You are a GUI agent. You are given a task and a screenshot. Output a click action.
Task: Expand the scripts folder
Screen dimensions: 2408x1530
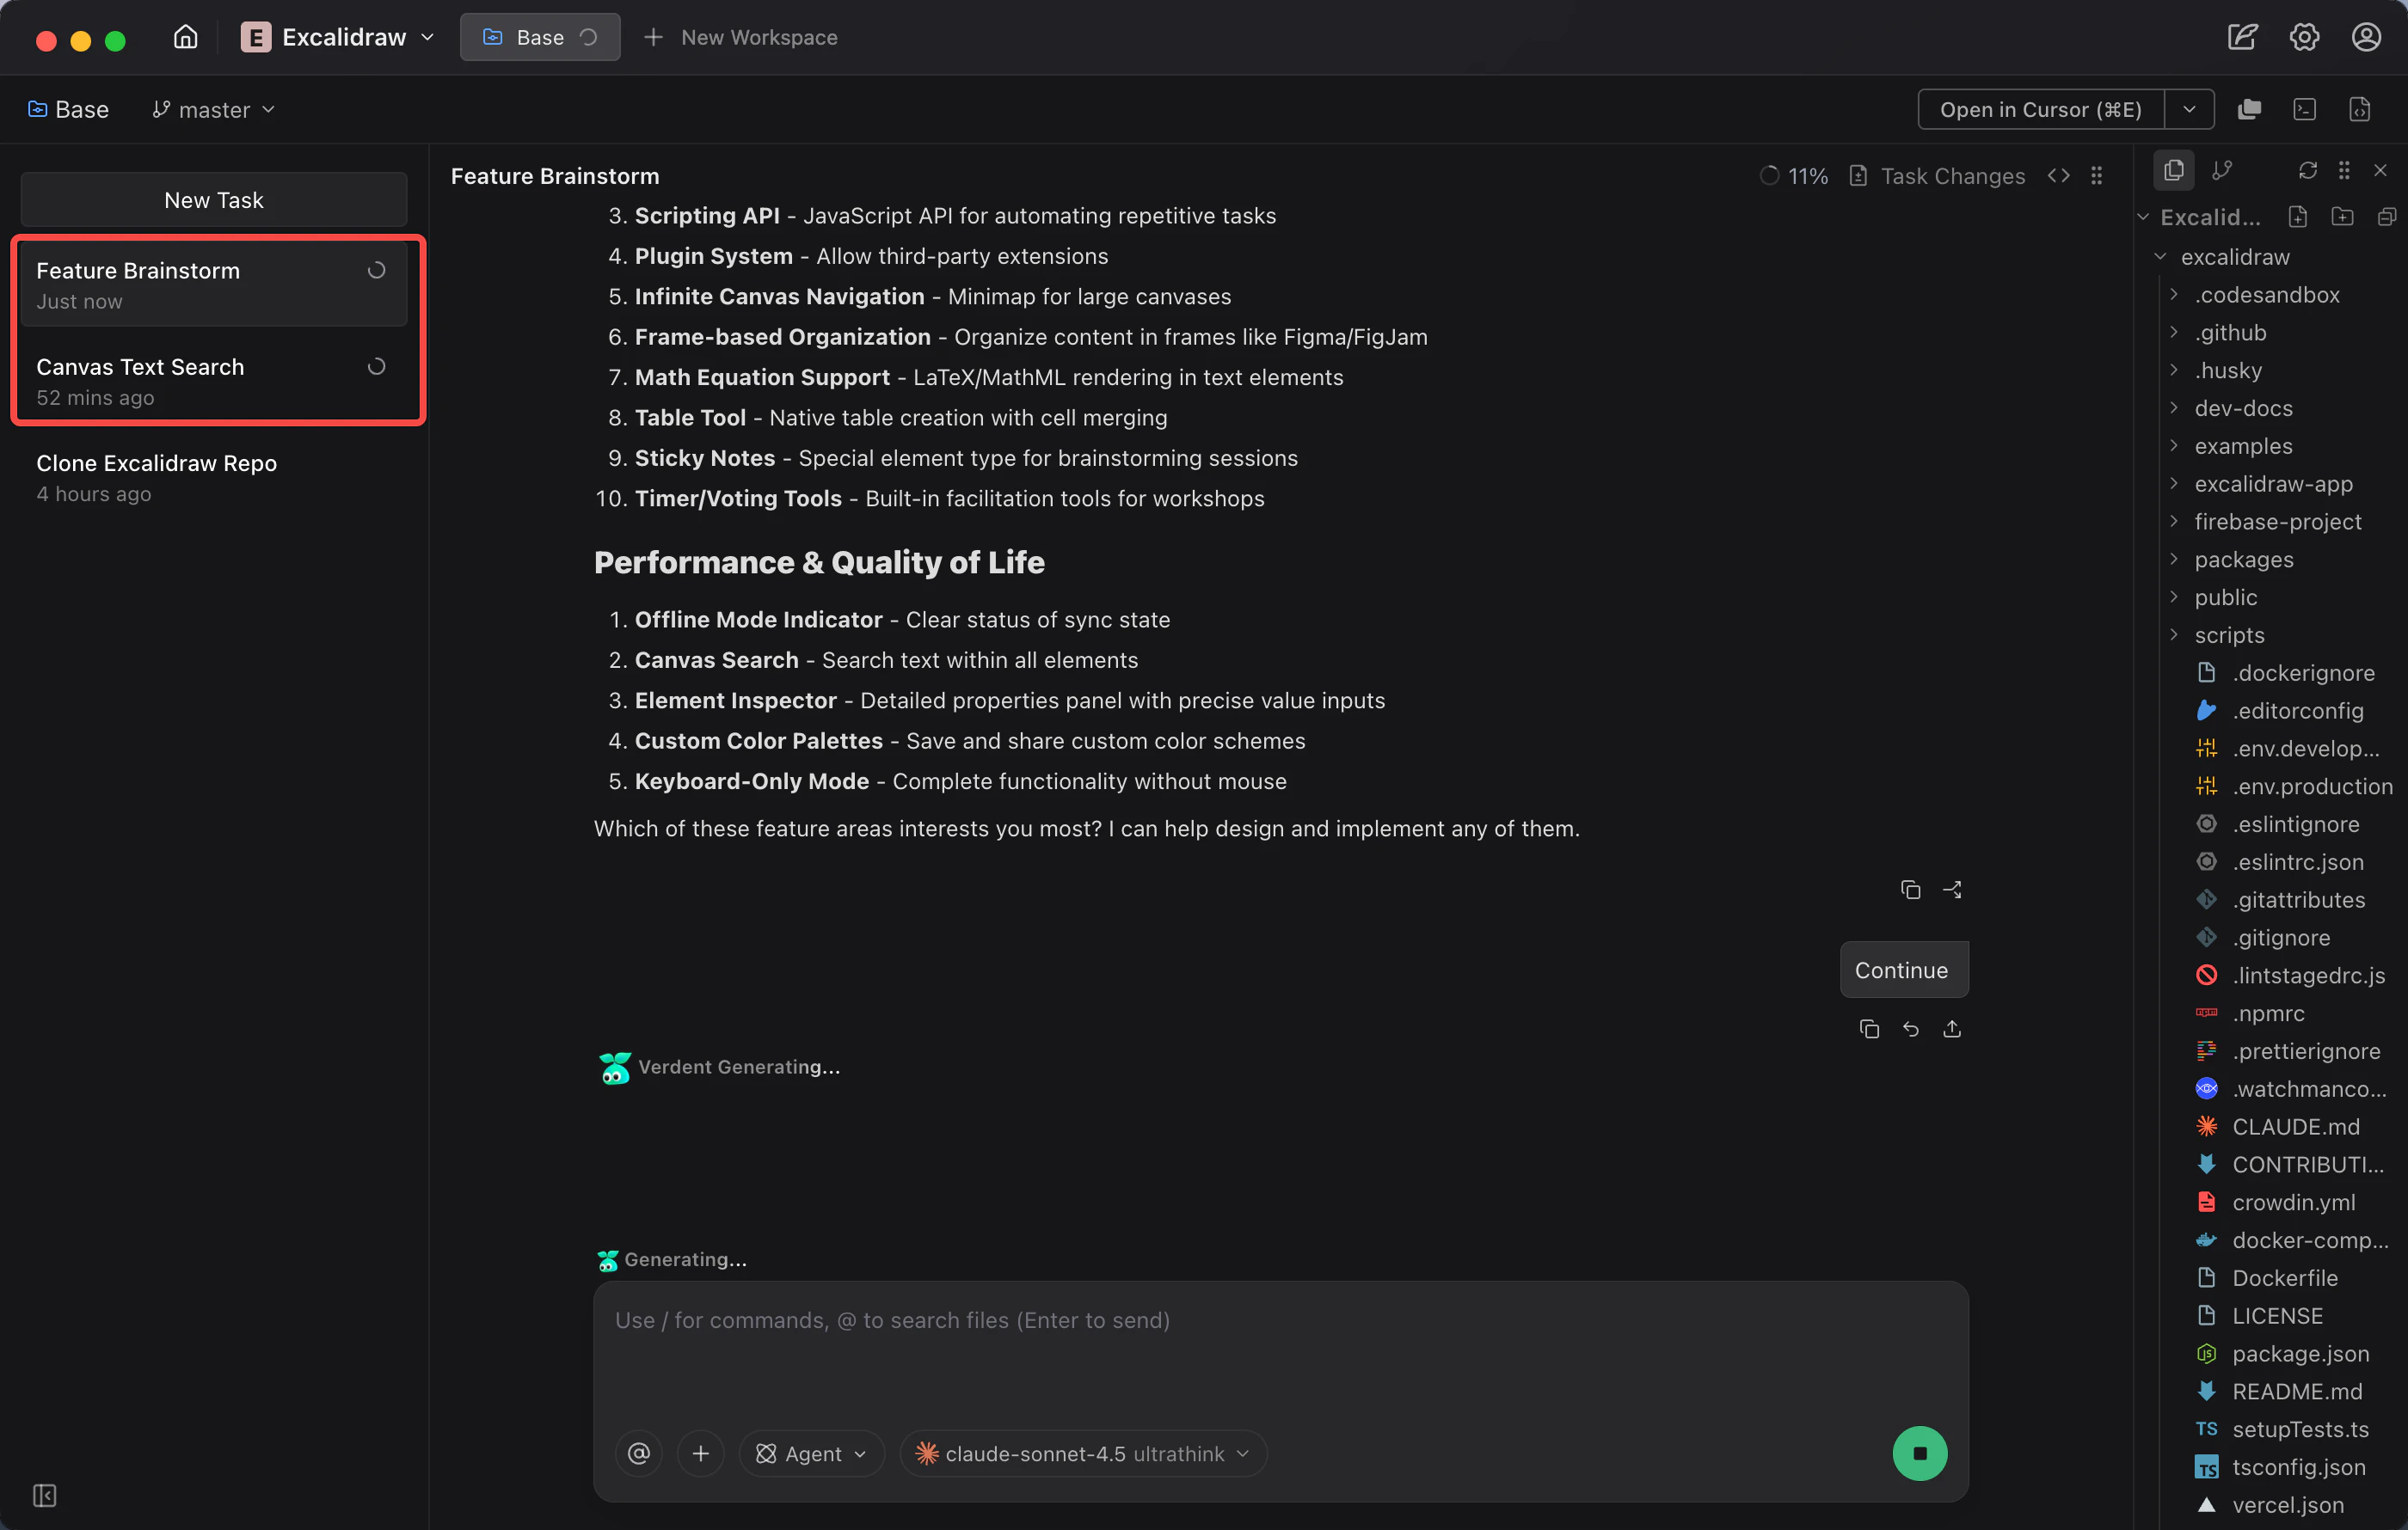pos(2174,634)
